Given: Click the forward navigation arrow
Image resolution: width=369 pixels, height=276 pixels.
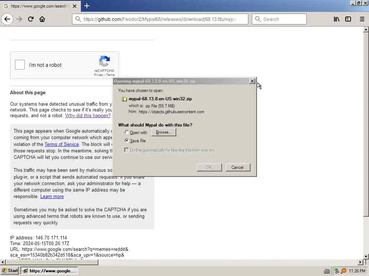Looking at the screenshot, I should [19, 19].
